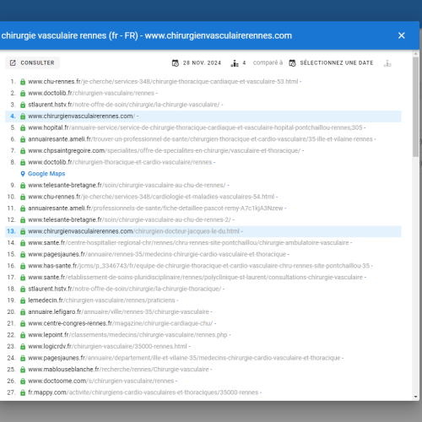Open result 13 chirurgien-docteur-jacques-le-du.html
The height and width of the screenshot is (422, 422).
tap(133, 231)
